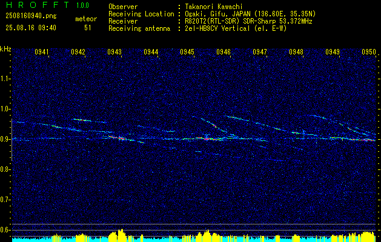Viewport: 381px width, 242px height.
Task: Click the 0945 time marker
Action: point(187,51)
